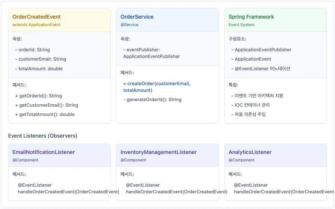Click the '- customerEmail: String' attribute

point(41,59)
